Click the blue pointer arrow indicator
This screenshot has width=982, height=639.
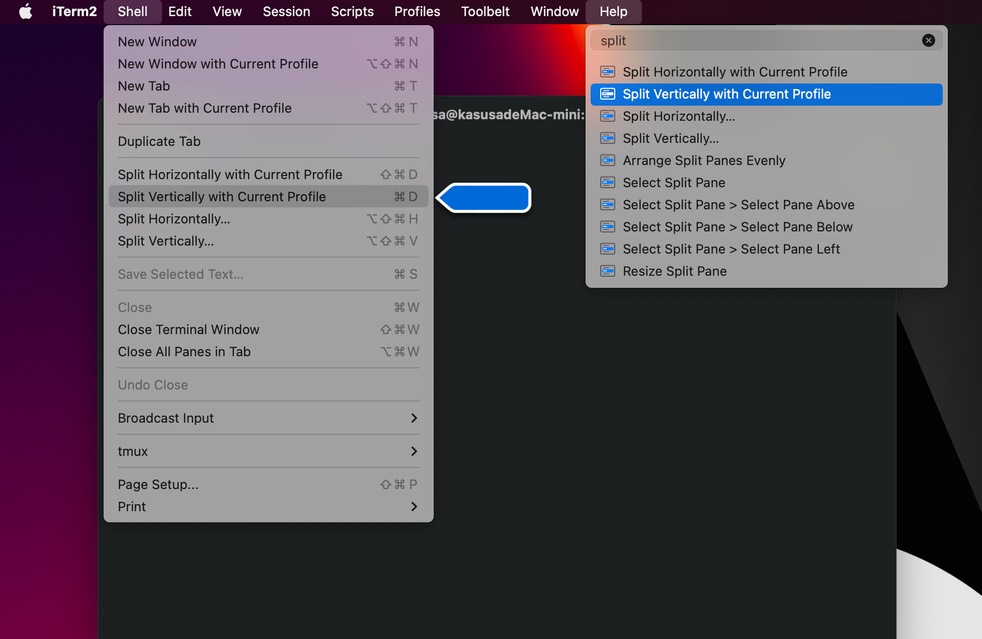[x=484, y=198]
